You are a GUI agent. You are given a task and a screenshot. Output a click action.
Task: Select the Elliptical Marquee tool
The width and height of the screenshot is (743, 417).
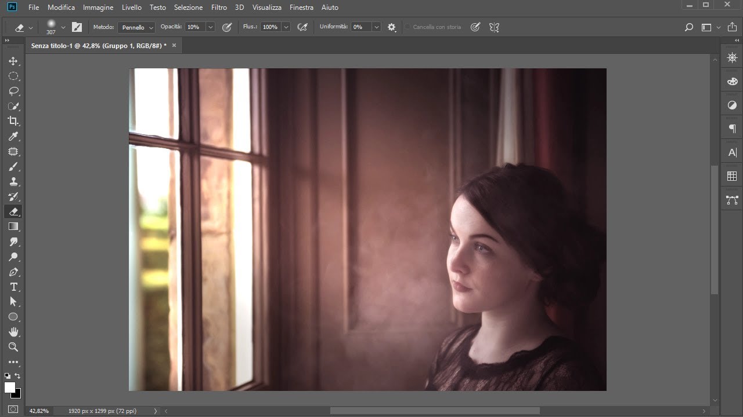pyautogui.click(x=13, y=76)
